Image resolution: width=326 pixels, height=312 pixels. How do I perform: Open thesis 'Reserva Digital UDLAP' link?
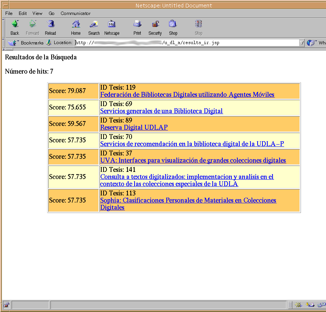click(134, 127)
